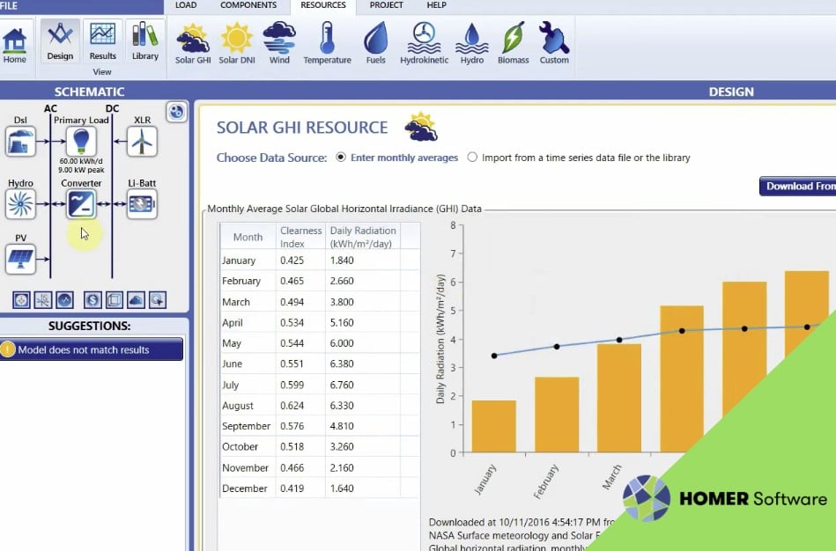Open the Hydro resource
This screenshot has width=836, height=551.
472,44
